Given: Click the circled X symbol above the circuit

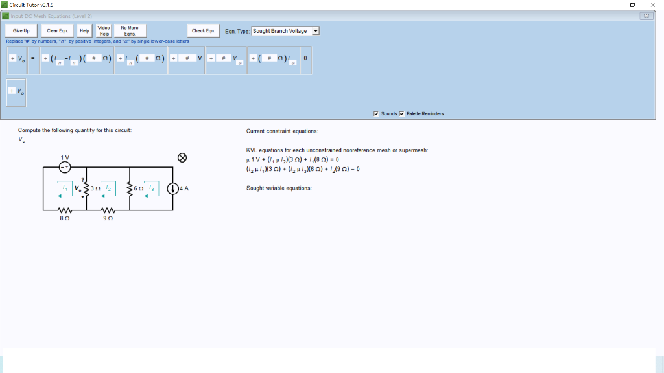Looking at the screenshot, I should (x=182, y=157).
